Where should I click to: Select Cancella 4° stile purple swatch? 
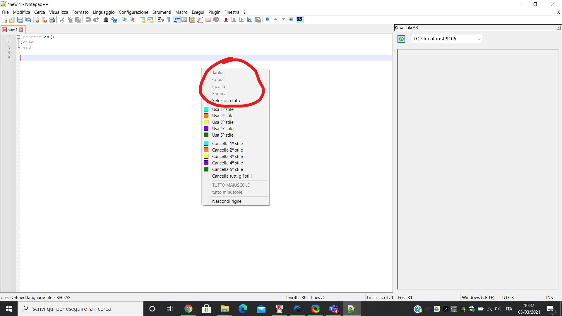point(206,163)
